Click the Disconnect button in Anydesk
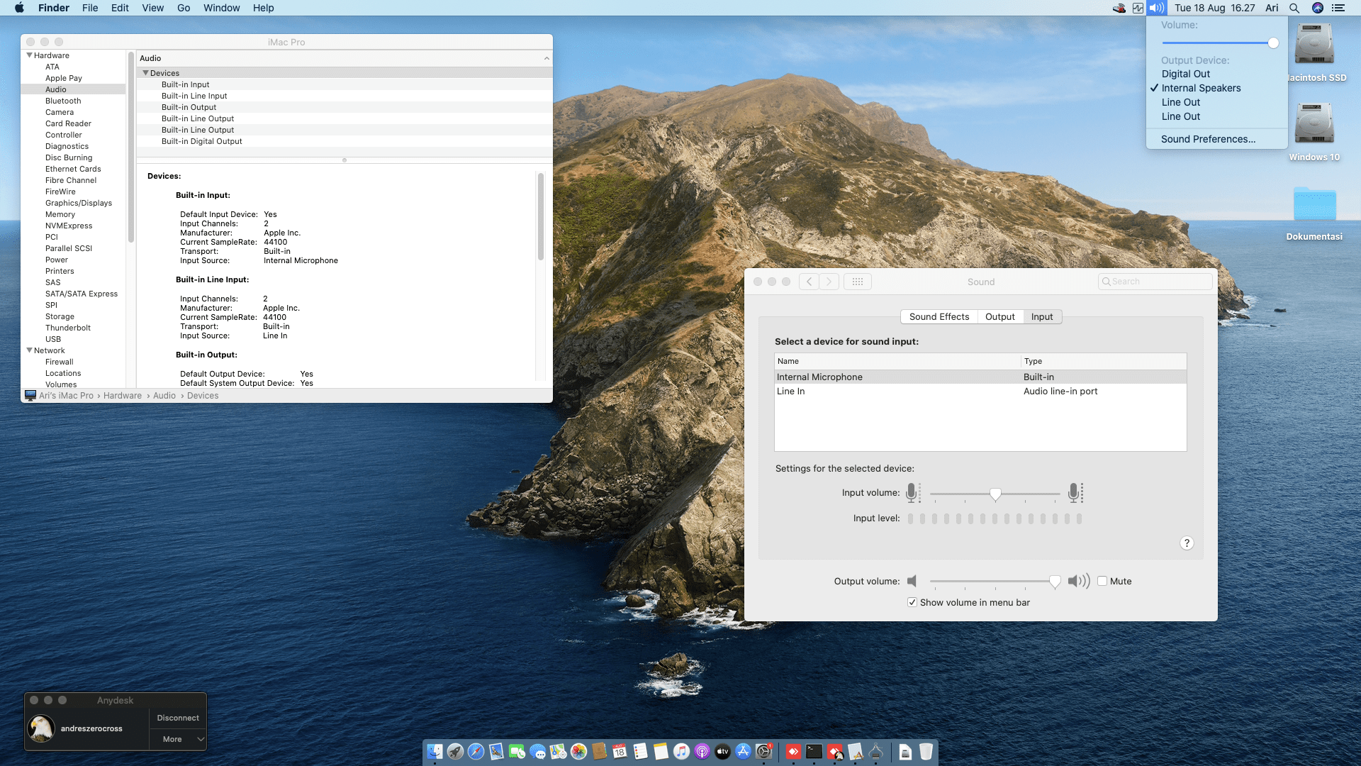The width and height of the screenshot is (1361, 766). coord(178,718)
